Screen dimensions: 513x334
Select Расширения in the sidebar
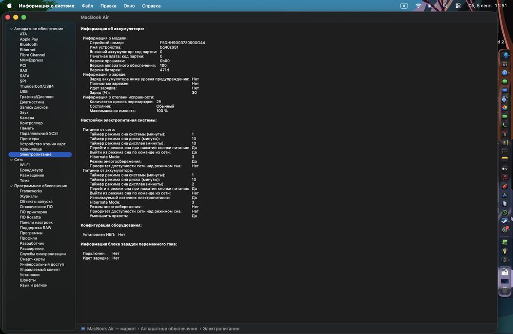(31, 249)
